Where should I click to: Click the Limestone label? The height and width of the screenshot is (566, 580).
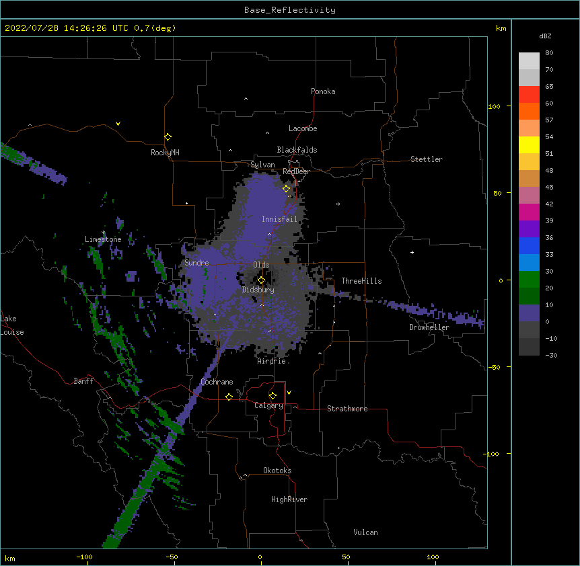tap(103, 239)
